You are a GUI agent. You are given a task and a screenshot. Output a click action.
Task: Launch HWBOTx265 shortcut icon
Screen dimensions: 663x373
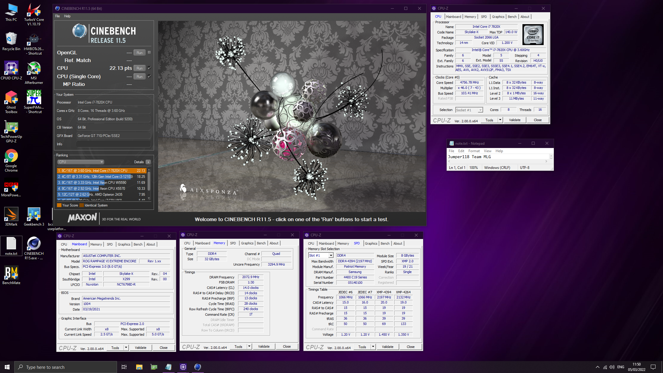pyautogui.click(x=34, y=44)
